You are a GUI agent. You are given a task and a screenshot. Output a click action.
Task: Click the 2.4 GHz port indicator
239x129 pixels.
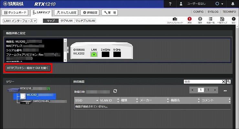point(106,54)
